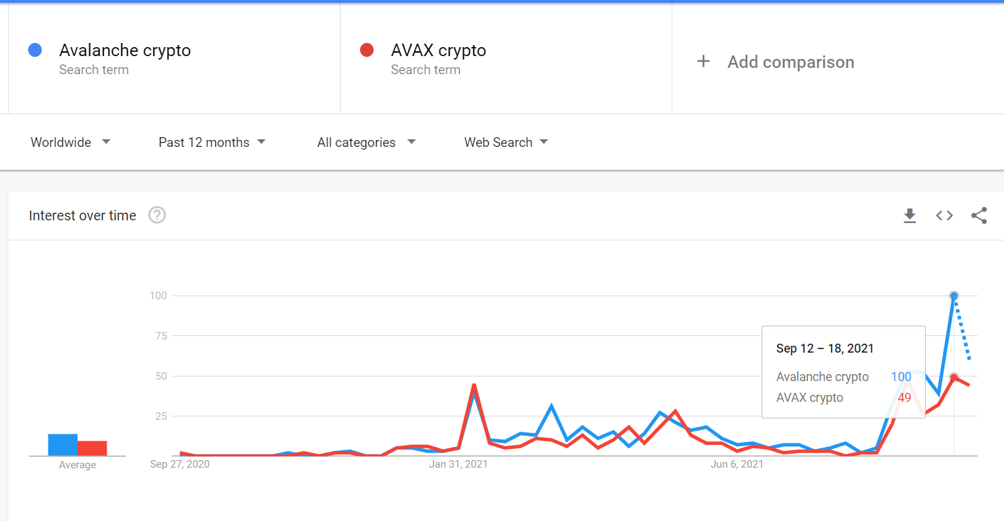Click the embed code icon
1004x521 pixels.
coord(944,216)
